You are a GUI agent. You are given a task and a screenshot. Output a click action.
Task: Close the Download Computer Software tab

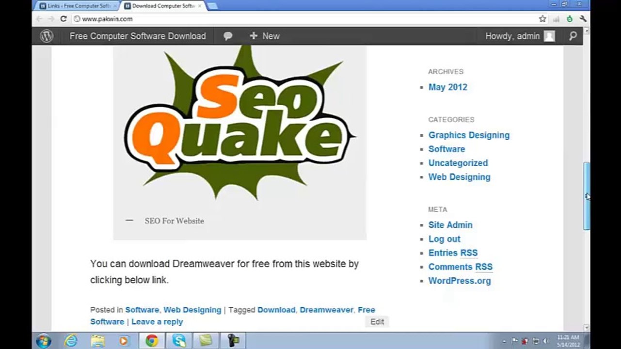[201, 6]
